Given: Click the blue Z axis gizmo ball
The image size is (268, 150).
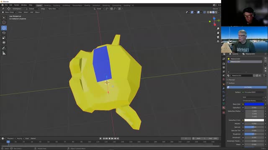Looking at the screenshot, I should click(214, 18).
